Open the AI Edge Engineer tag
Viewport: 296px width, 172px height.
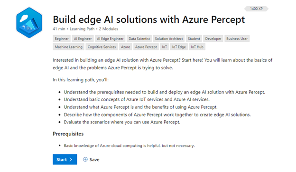[x=110, y=38]
